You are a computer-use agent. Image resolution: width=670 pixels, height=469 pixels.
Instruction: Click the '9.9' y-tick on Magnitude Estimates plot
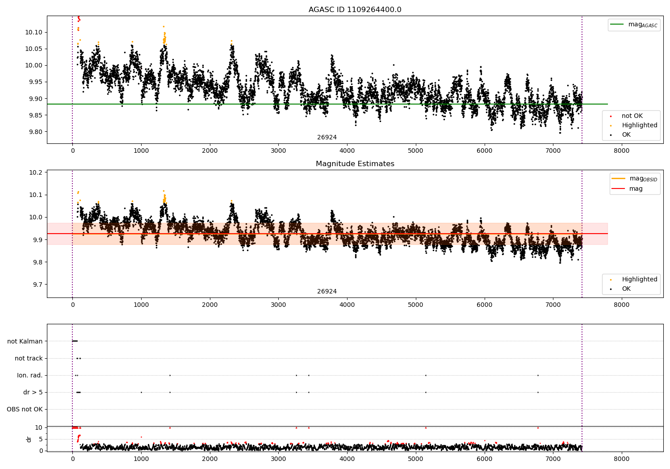click(37, 240)
